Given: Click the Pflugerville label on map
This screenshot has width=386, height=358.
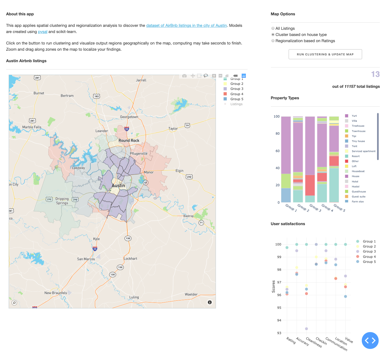Looking at the screenshot, I should 139,154.
